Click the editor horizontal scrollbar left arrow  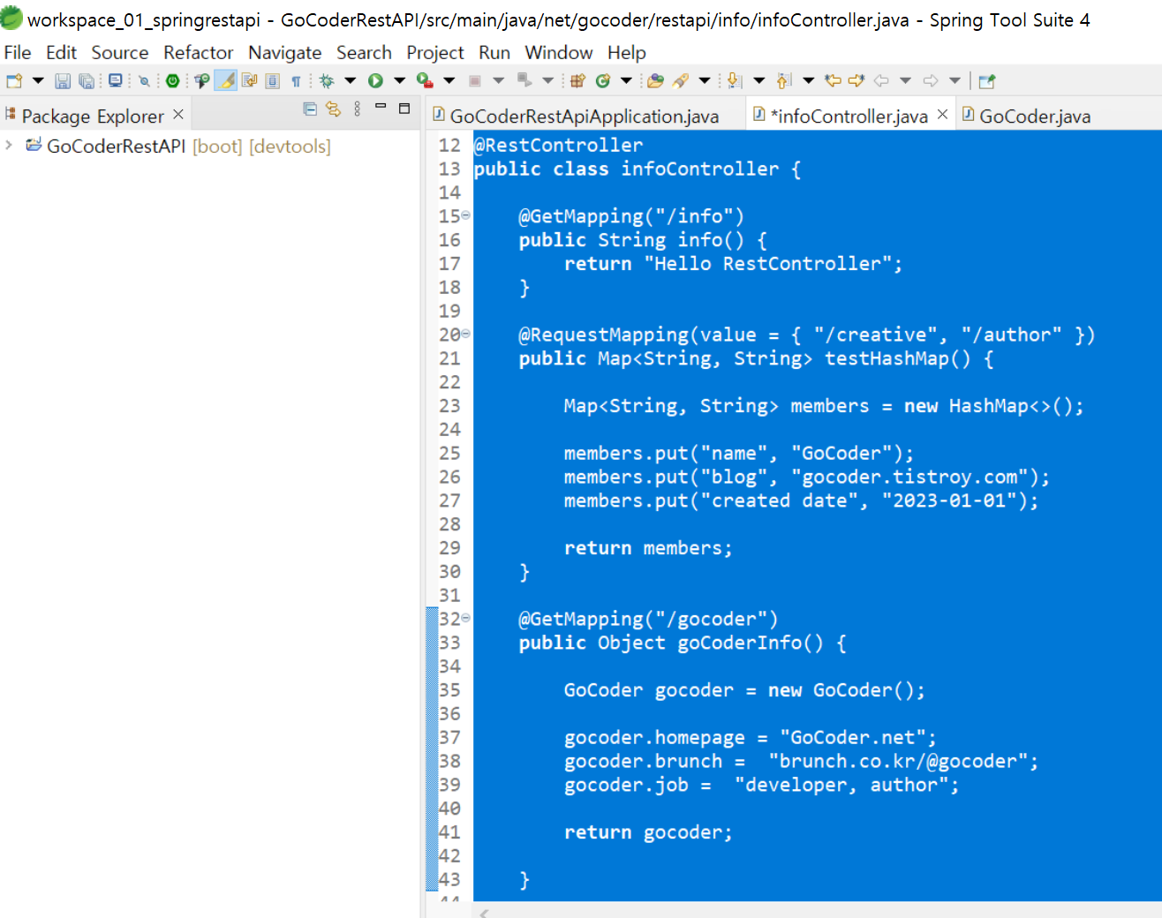pos(484,913)
